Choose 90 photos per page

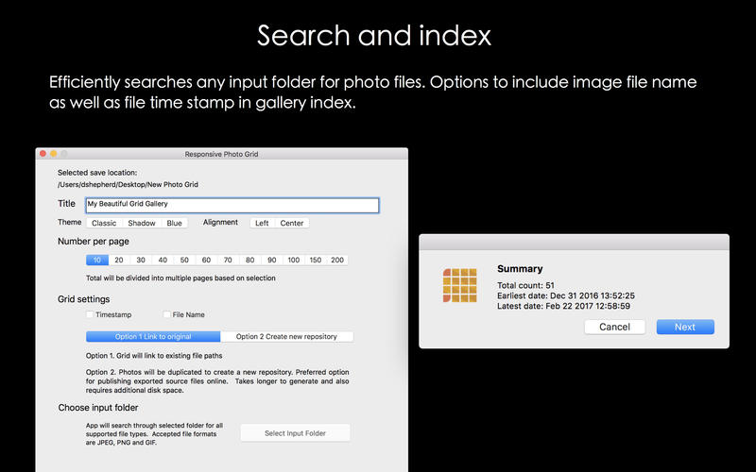tap(272, 261)
